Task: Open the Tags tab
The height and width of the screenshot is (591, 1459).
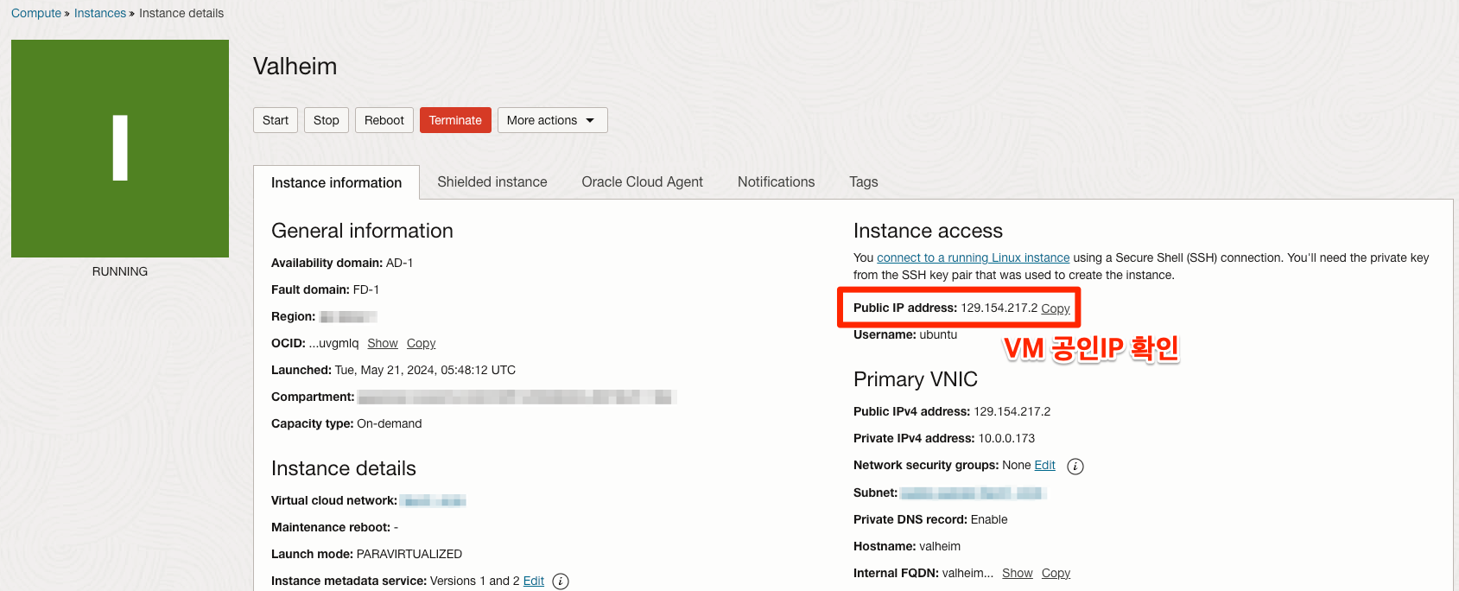Action: click(863, 181)
